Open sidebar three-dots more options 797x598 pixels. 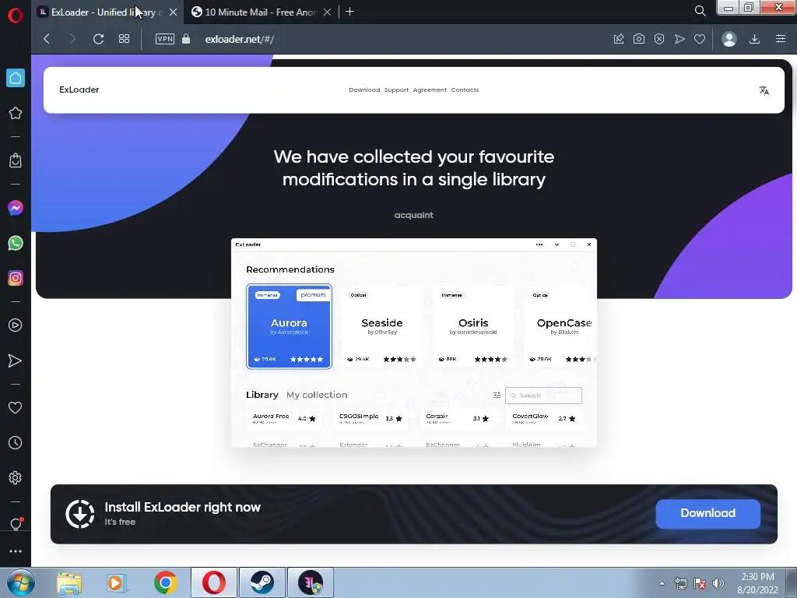16,551
